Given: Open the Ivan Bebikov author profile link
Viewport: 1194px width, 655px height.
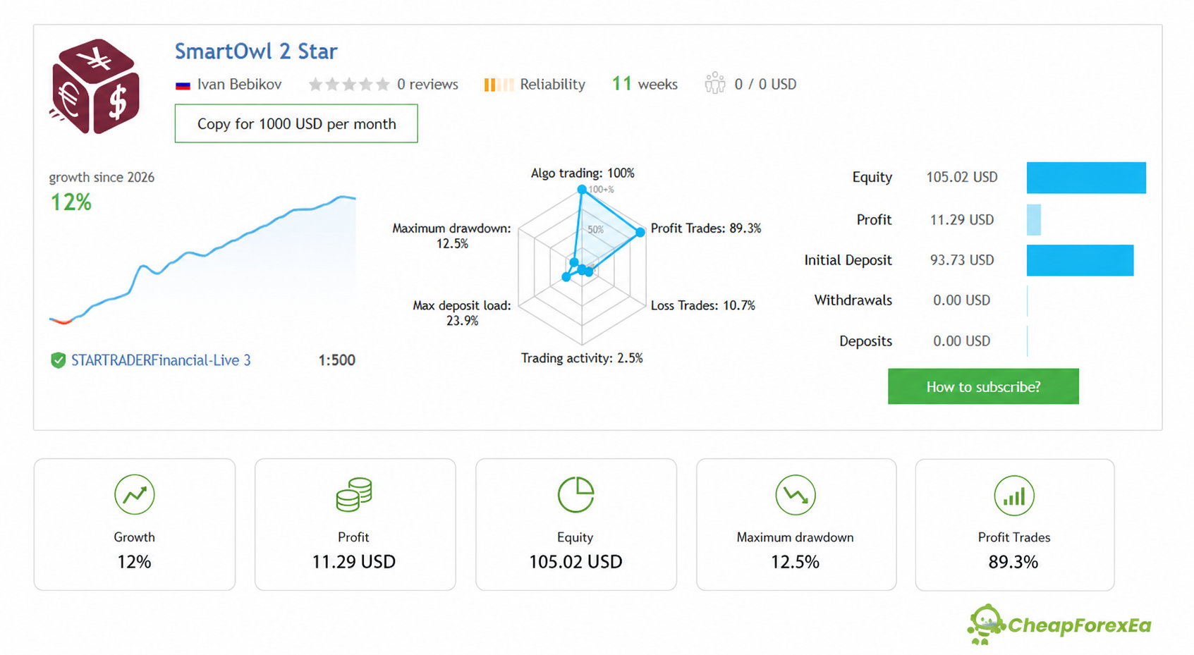Looking at the screenshot, I should point(239,85).
